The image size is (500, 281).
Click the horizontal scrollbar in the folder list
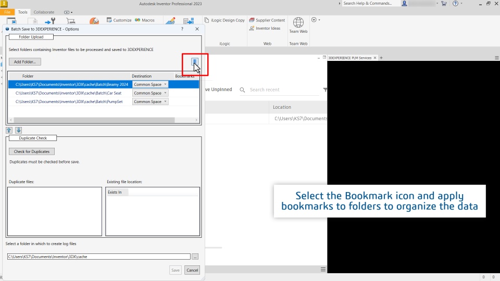click(x=94, y=120)
